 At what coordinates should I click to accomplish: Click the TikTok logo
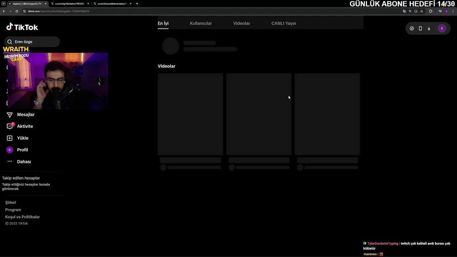[x=22, y=27]
